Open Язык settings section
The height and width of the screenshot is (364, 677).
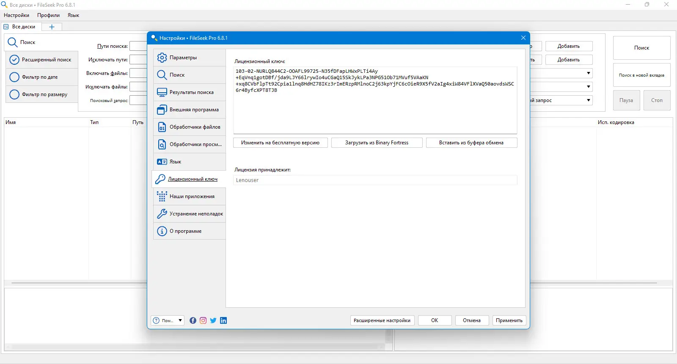pos(189,162)
